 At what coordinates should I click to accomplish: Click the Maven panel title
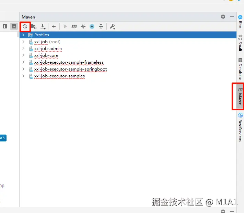[28, 17]
